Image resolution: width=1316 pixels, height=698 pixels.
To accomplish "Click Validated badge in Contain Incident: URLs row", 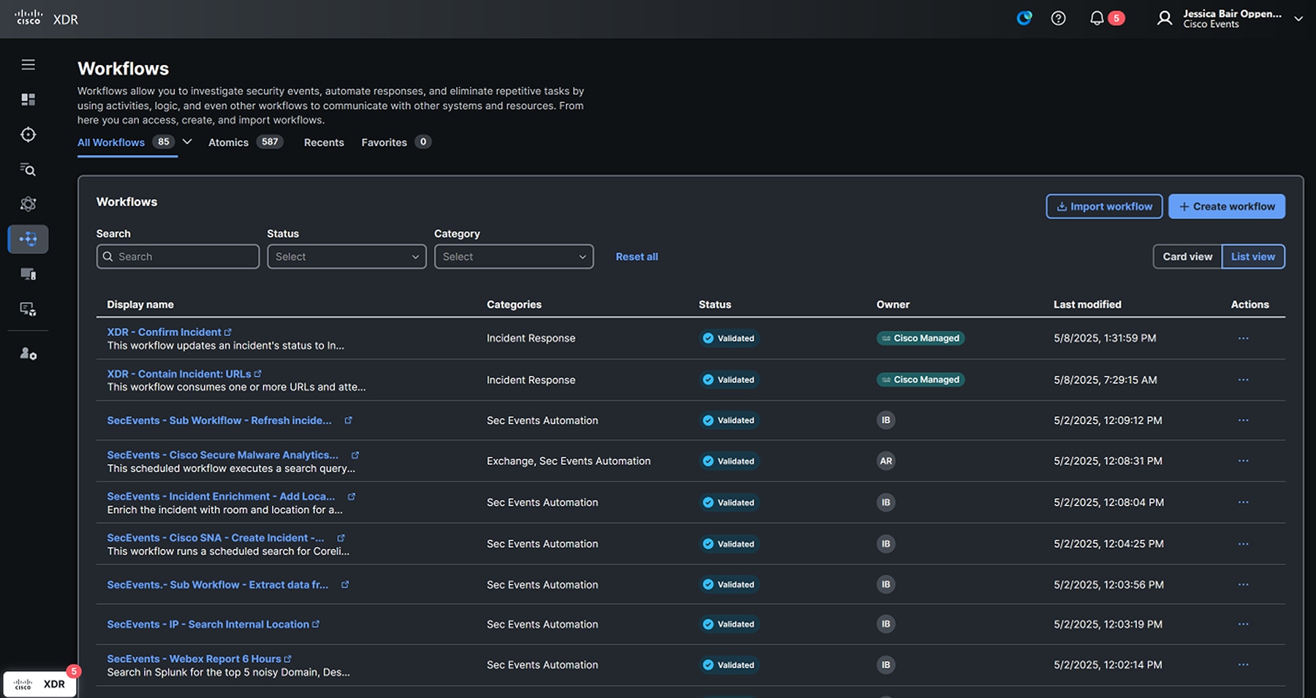I will (729, 380).
